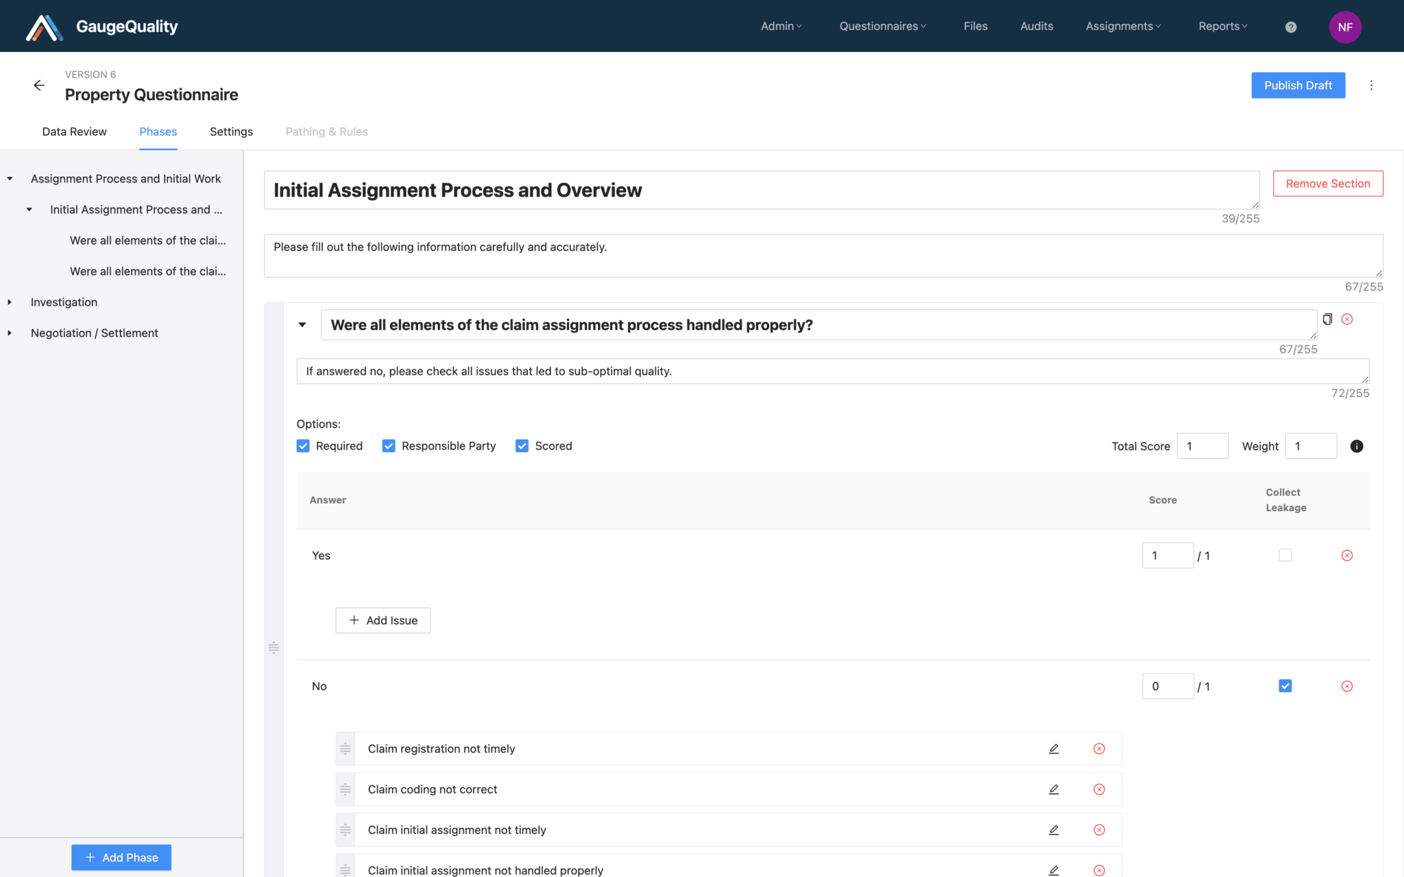Collapse the claim assignment question panel
1404x877 pixels.
[x=302, y=325]
